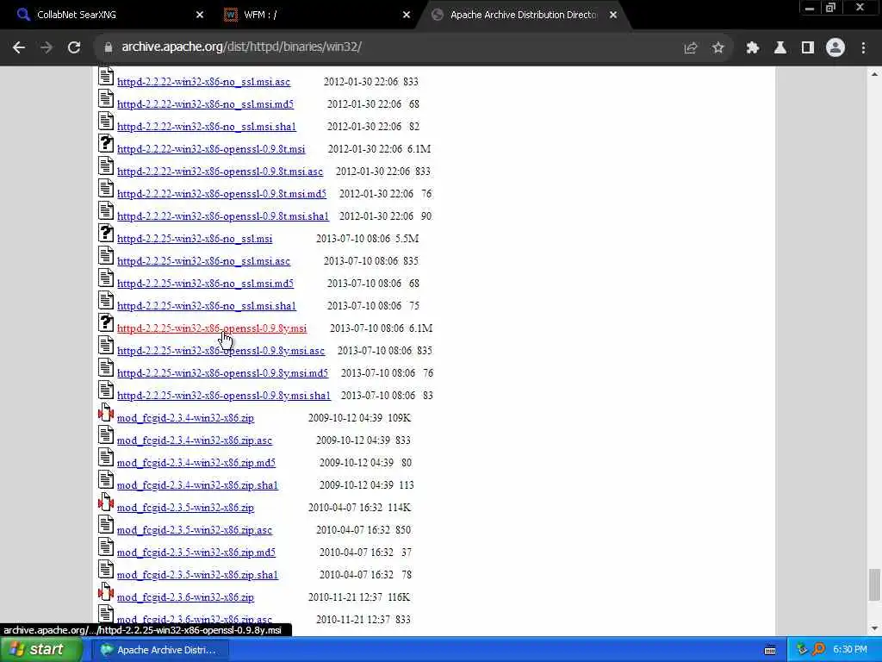Open Chrome three-dot menu
Image resolution: width=882 pixels, height=662 pixels.
(863, 48)
